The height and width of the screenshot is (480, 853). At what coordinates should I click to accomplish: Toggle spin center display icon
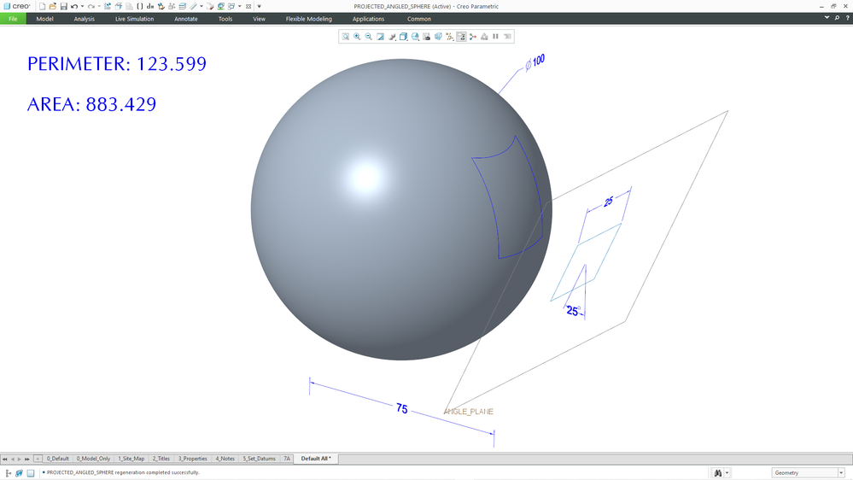(x=473, y=37)
